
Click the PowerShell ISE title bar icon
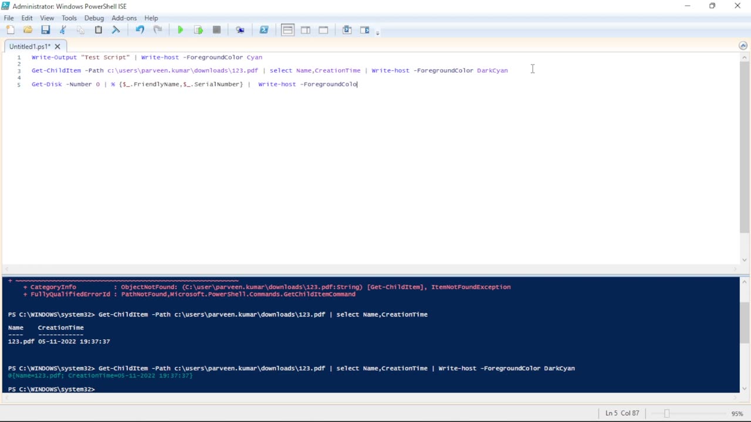click(6, 6)
